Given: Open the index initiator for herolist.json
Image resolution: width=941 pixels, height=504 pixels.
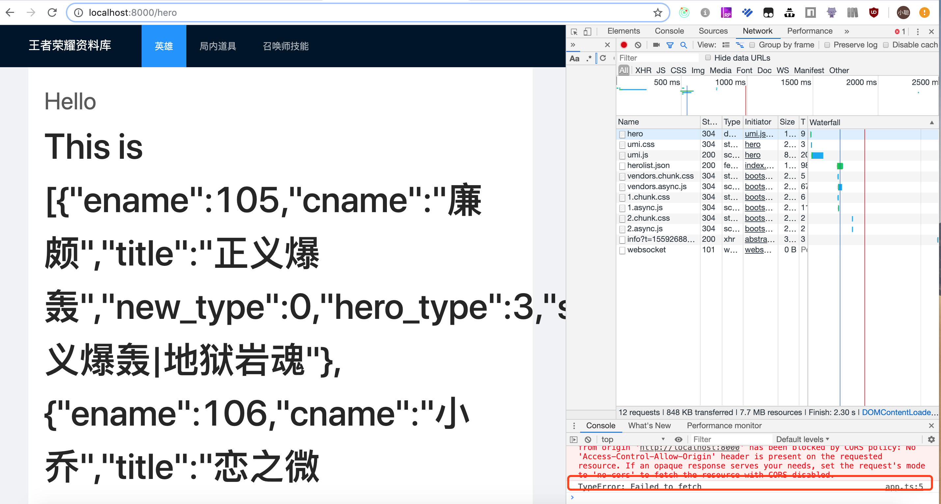Looking at the screenshot, I should click(x=759, y=165).
